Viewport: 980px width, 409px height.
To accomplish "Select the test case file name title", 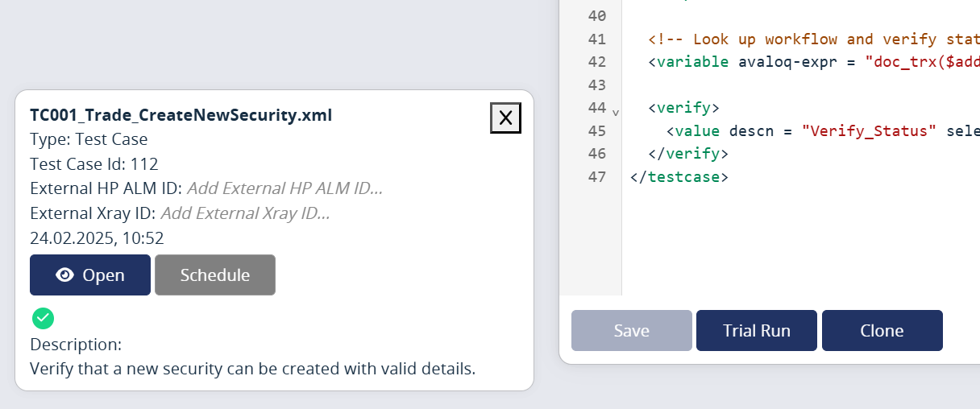I will click(181, 115).
